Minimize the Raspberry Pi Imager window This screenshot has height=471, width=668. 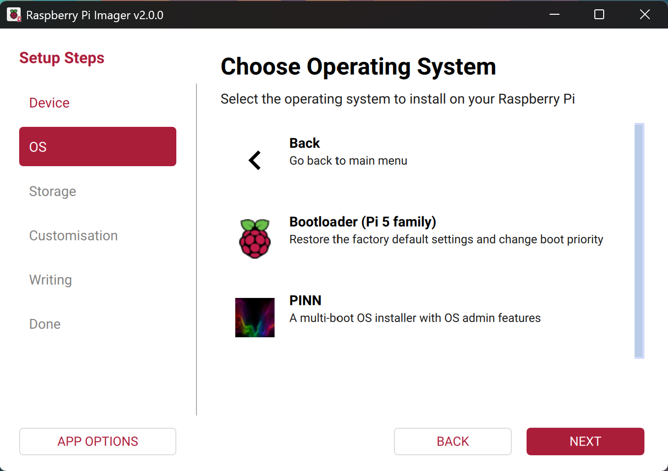pyautogui.click(x=555, y=14)
